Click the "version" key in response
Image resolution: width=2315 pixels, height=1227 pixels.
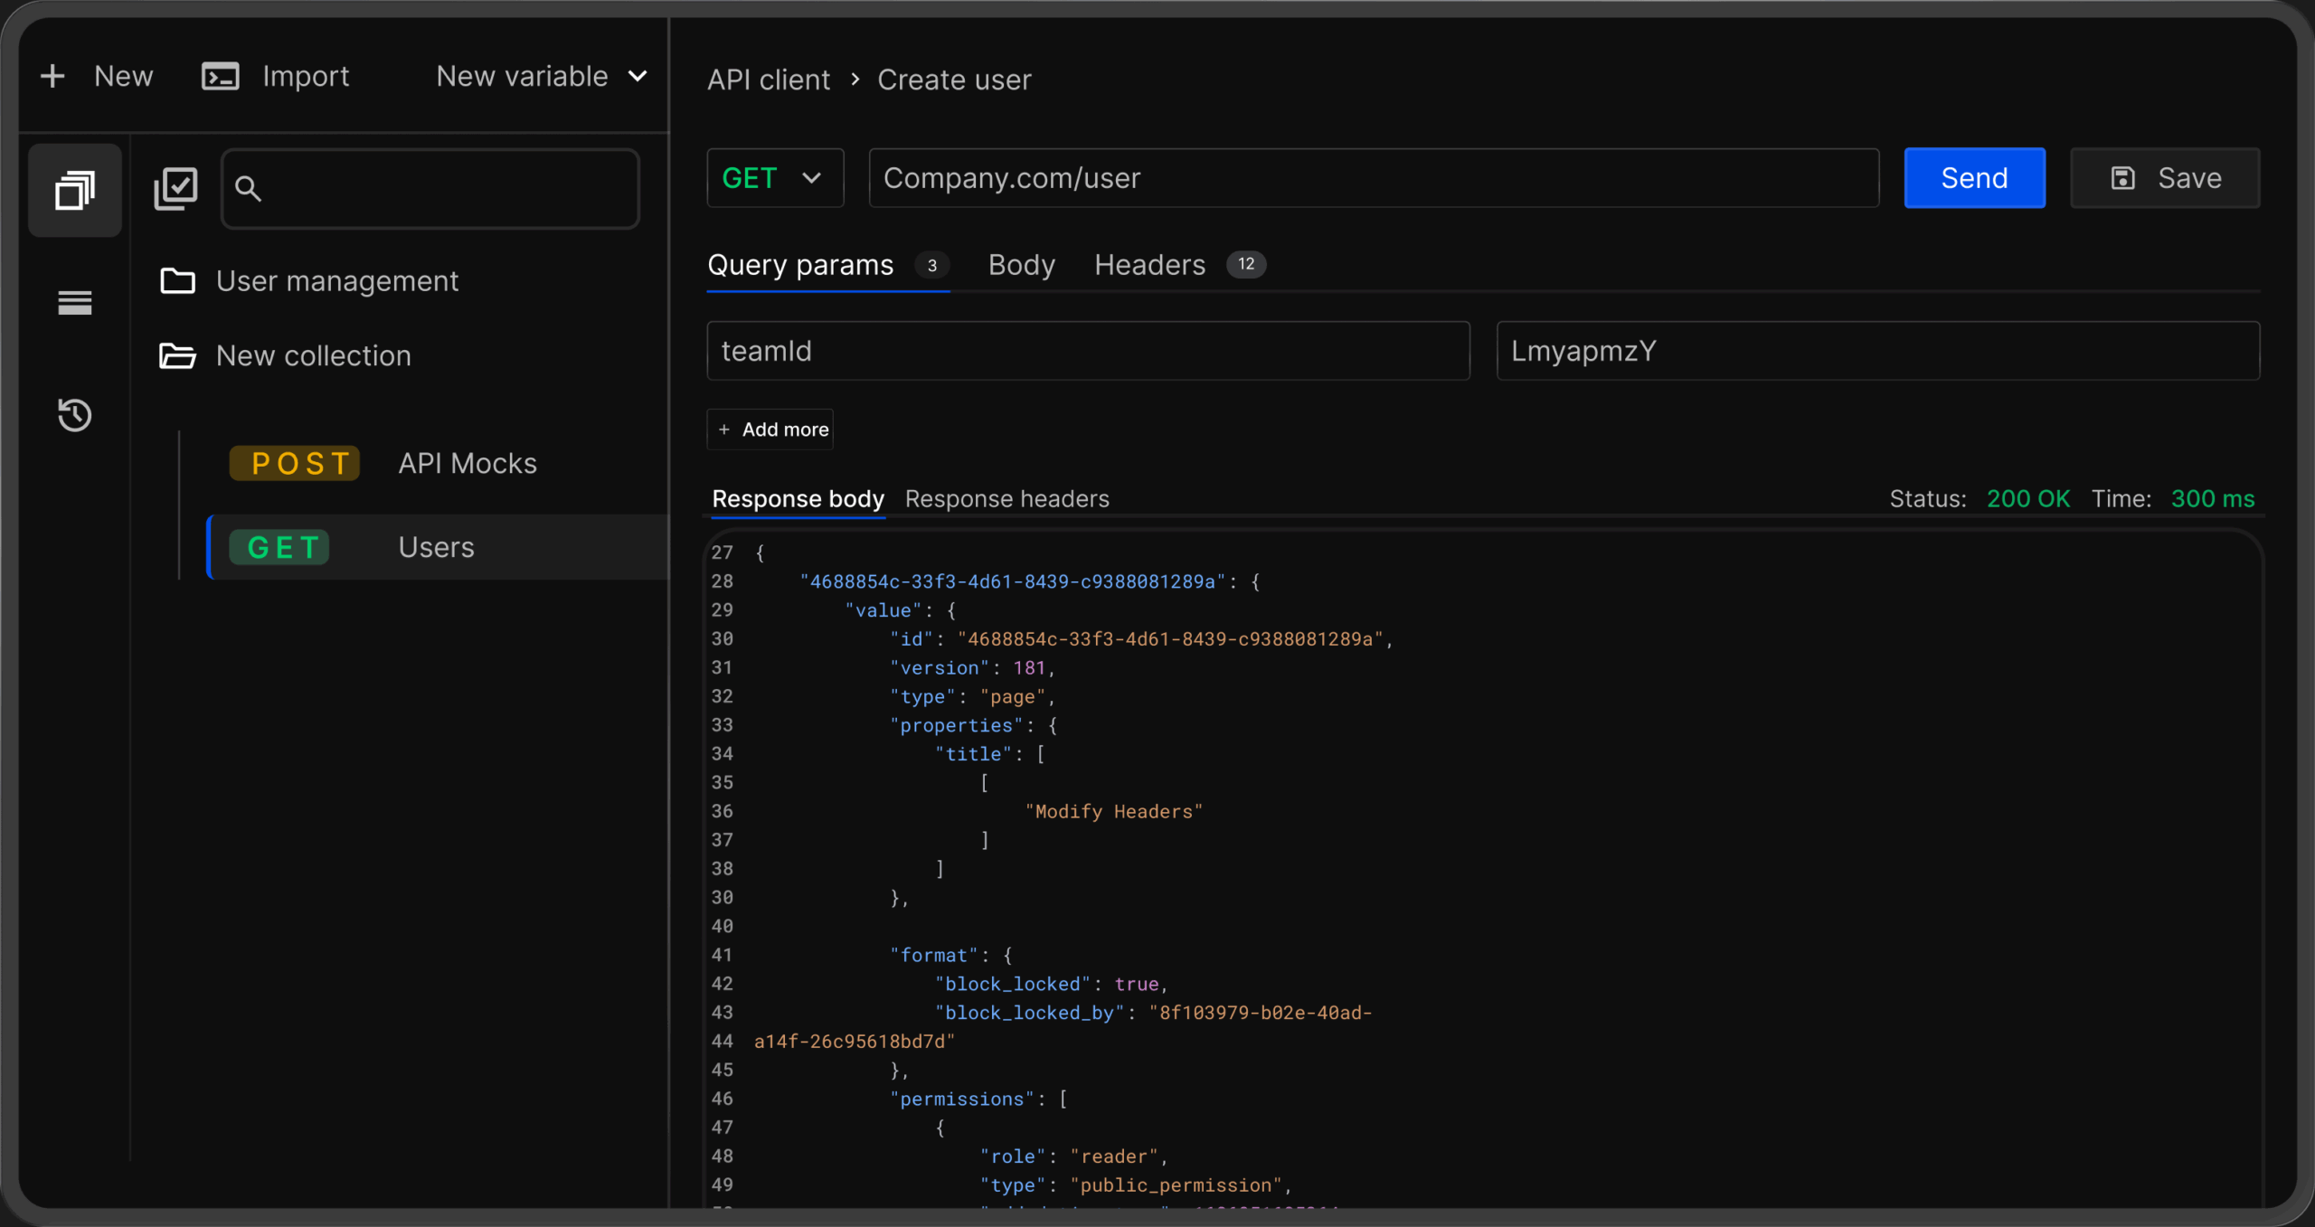pyautogui.click(x=940, y=668)
